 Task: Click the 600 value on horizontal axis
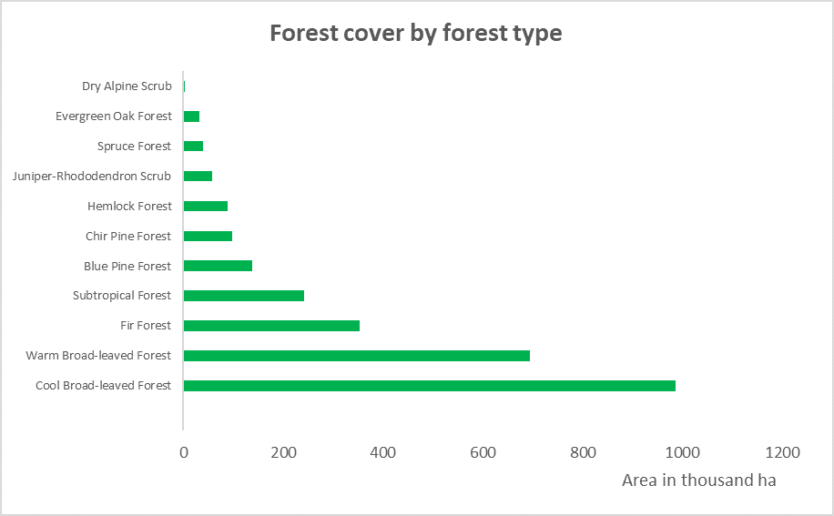483,452
